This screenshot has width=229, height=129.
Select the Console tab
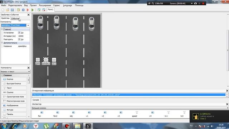tap(36, 100)
